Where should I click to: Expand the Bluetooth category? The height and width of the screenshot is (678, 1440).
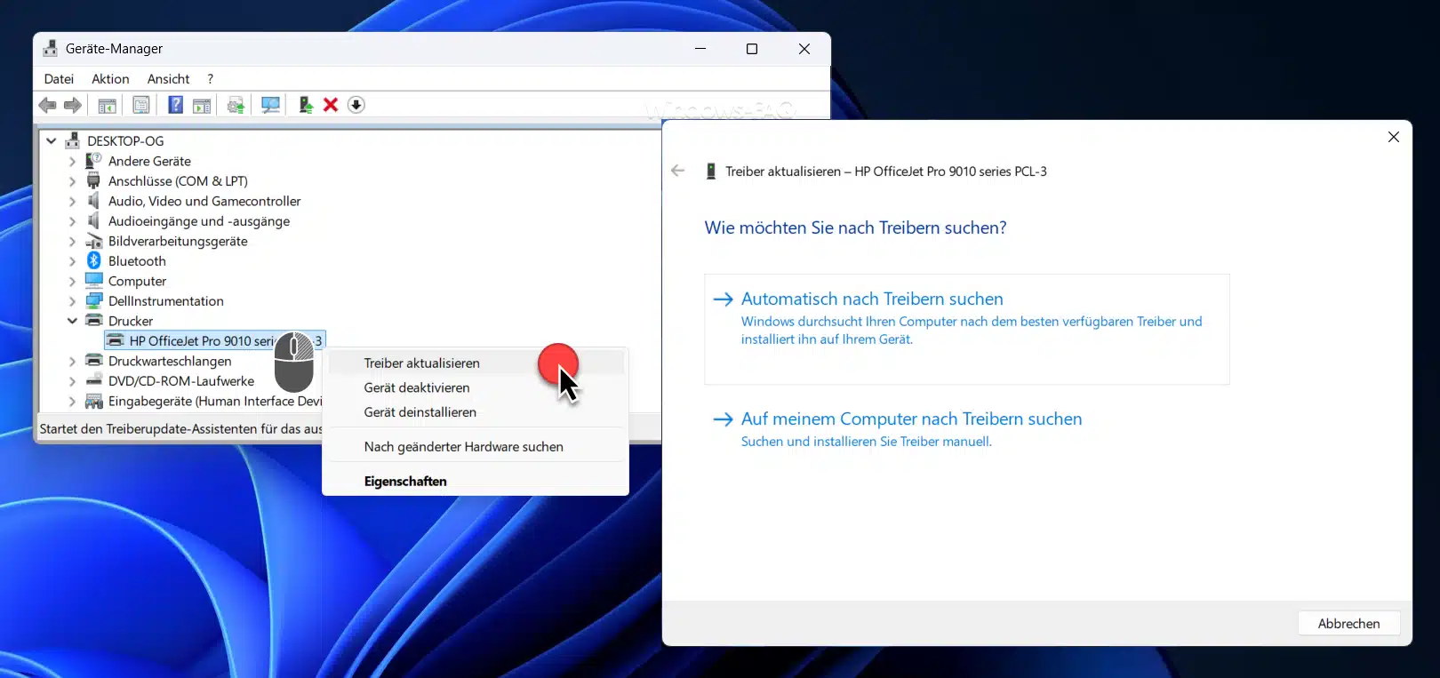point(72,261)
